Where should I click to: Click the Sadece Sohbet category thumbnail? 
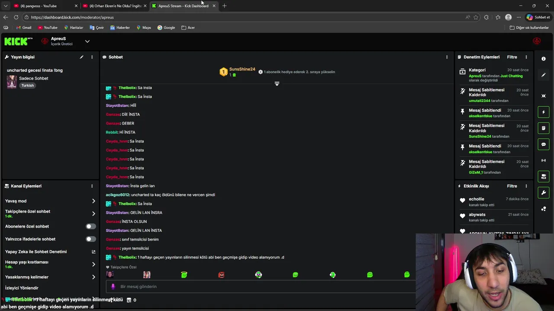click(12, 82)
